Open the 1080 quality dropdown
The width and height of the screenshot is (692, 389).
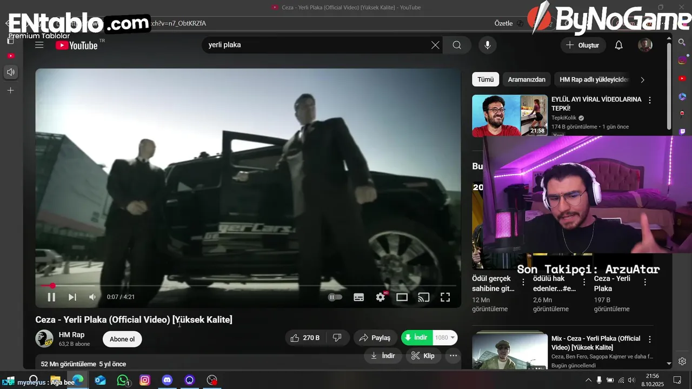[445, 338]
